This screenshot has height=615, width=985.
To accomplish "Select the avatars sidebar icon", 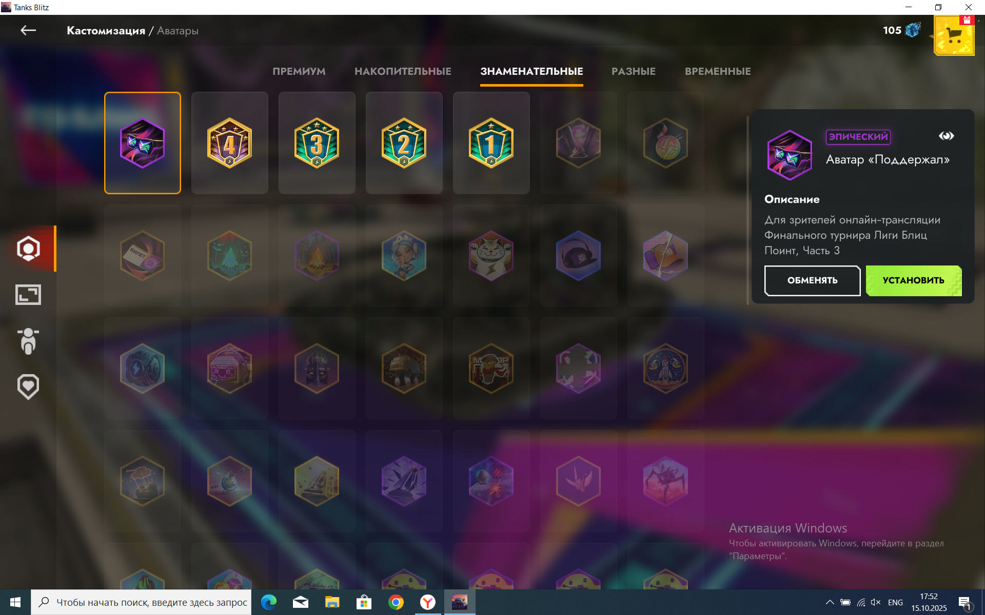I will [x=28, y=249].
